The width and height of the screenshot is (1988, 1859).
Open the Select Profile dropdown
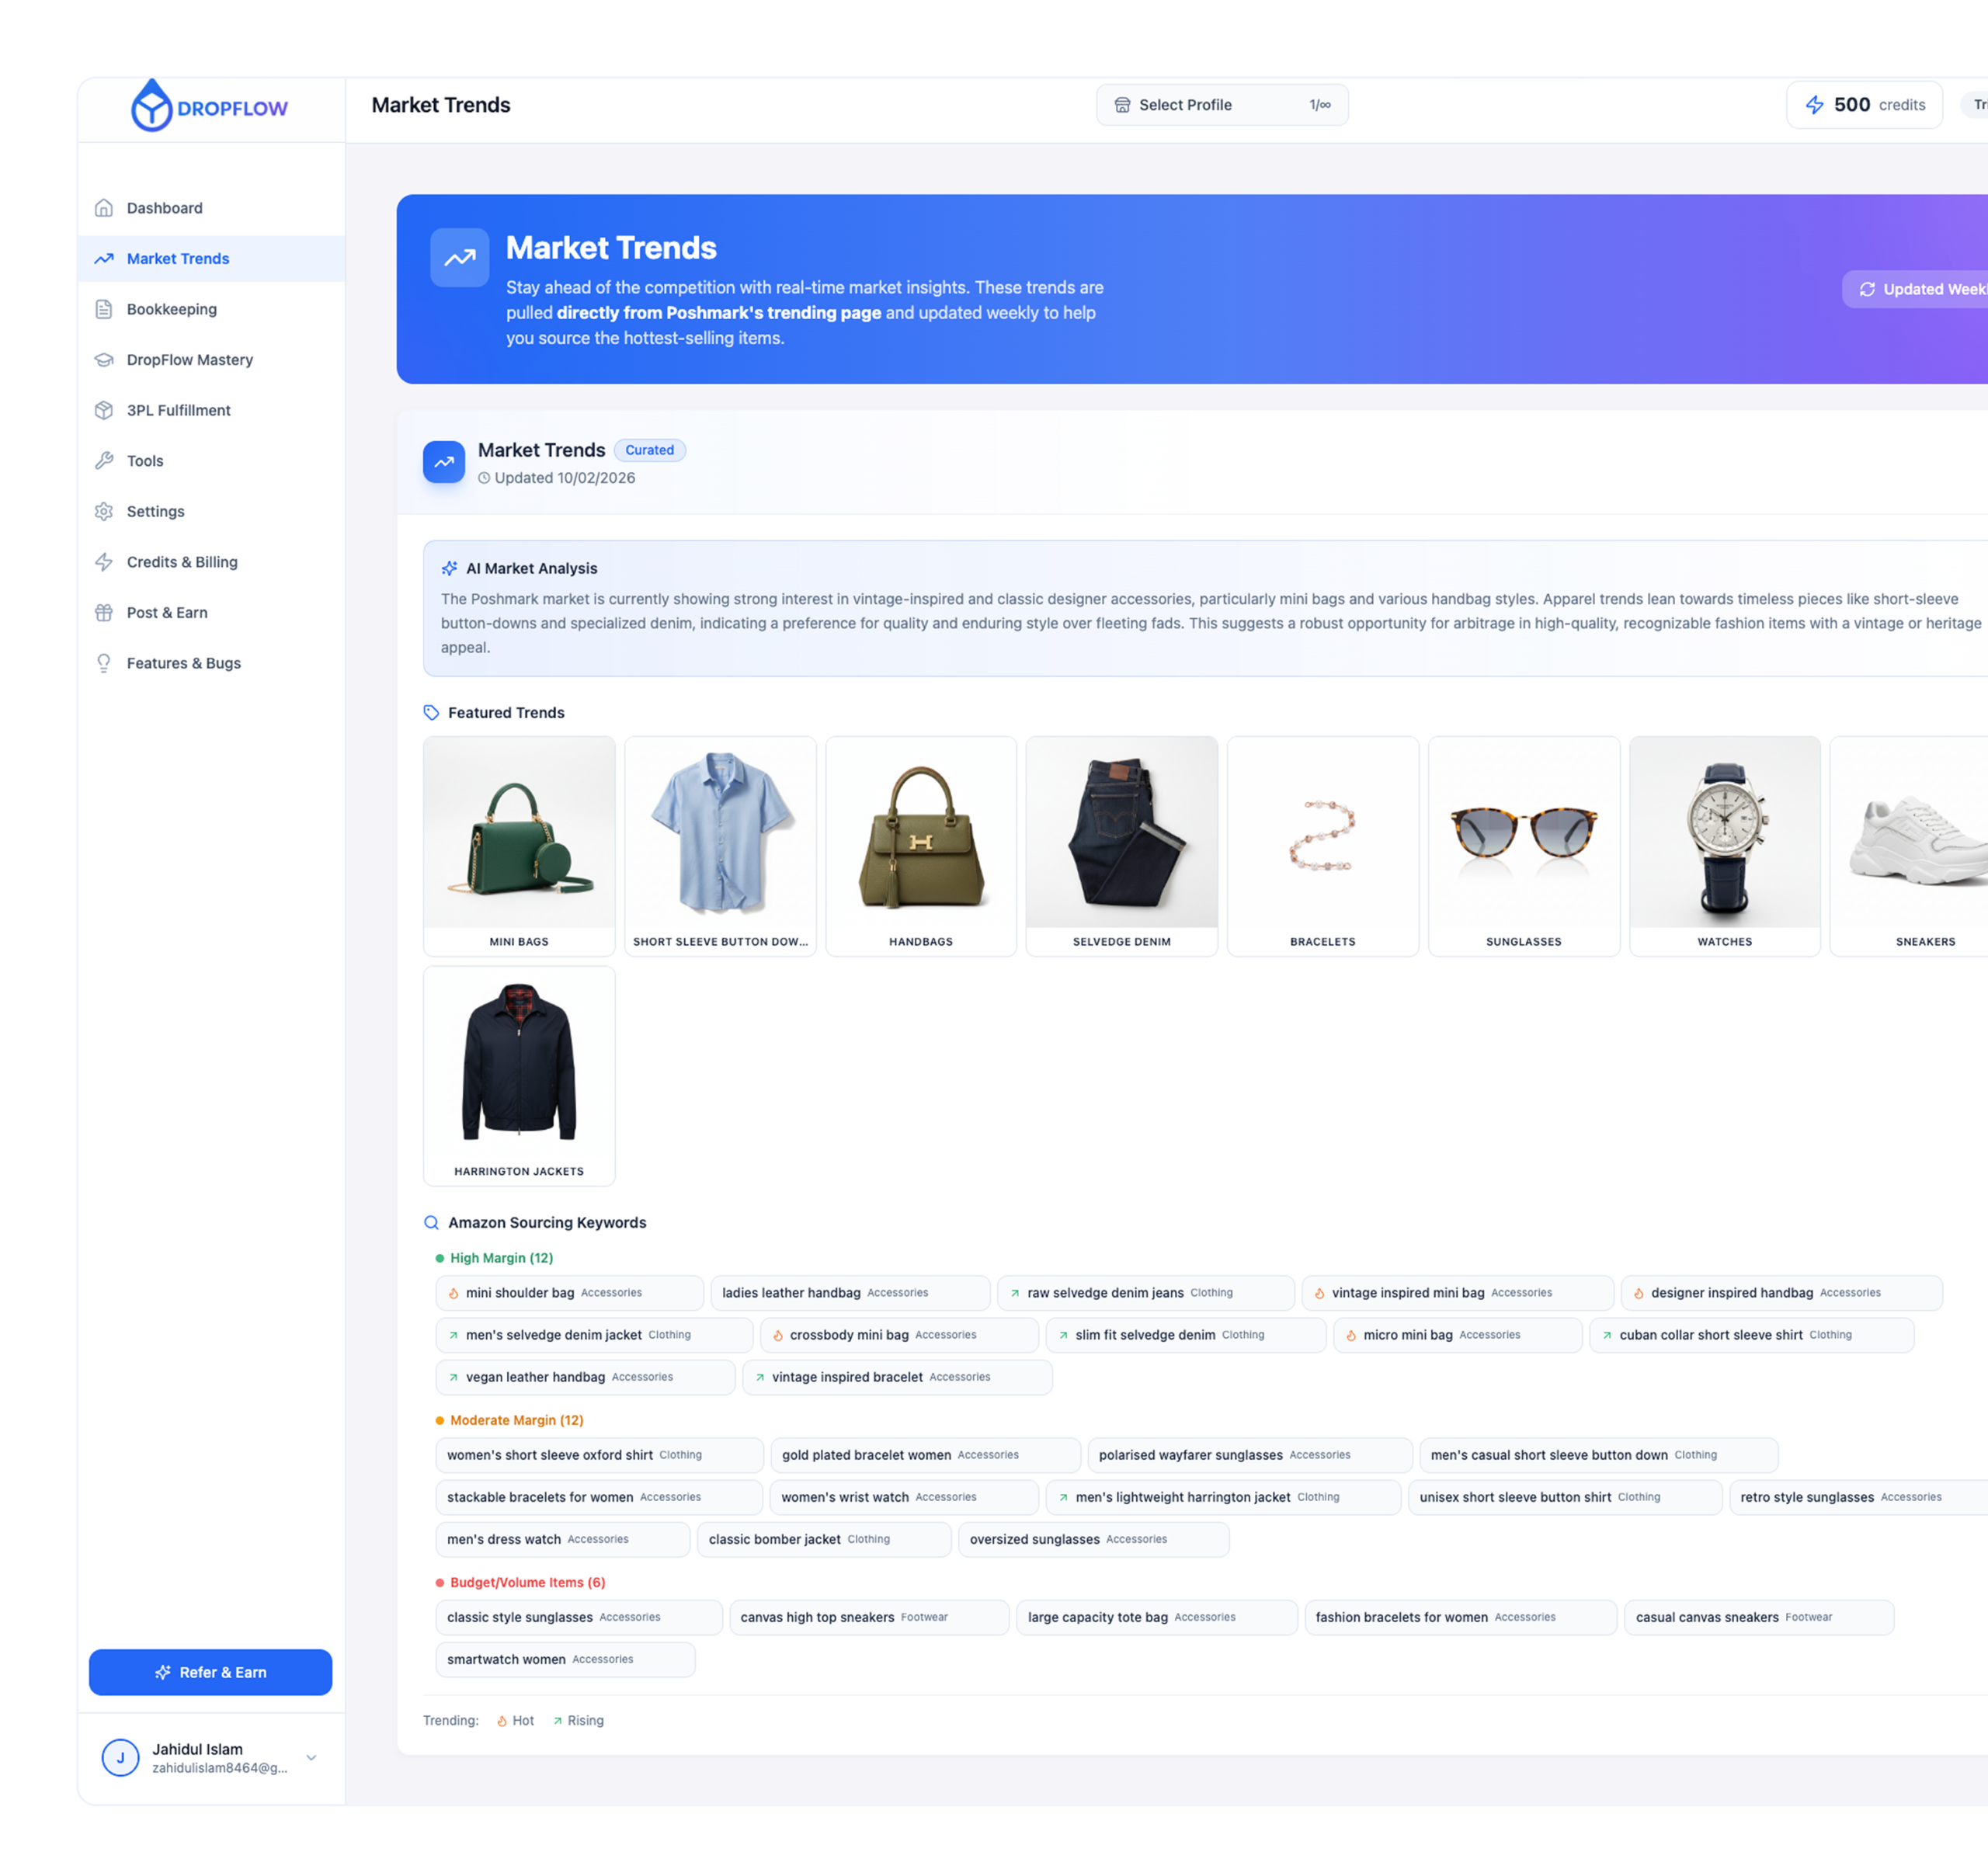[1221, 105]
